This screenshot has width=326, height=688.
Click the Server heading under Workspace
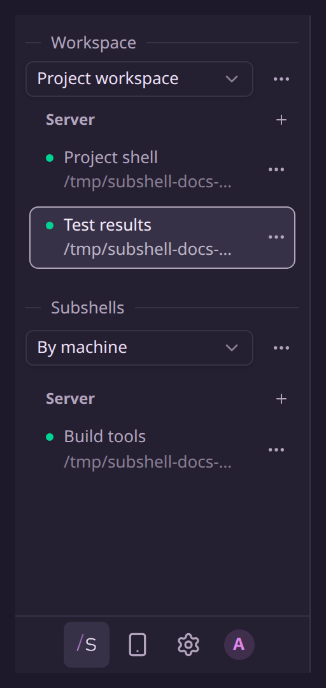coord(70,119)
